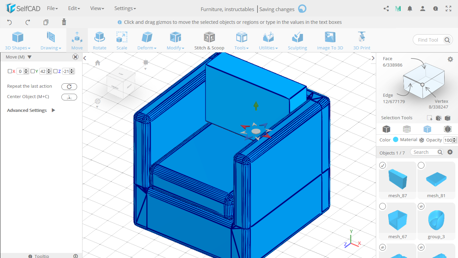The width and height of the screenshot is (458, 258).
Task: Deselect the mesh_87 object checkbox
Action: [383, 165]
